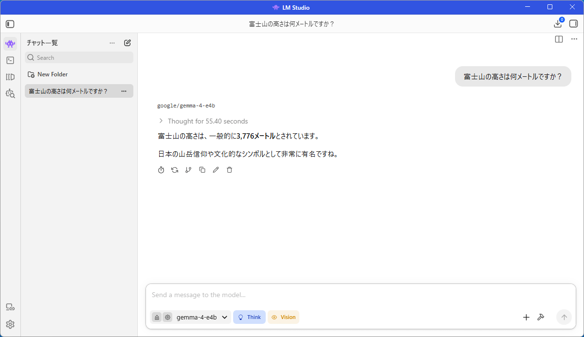Viewport: 584px width, 337px height.
Task: Open the gemma-4-e4b model dropdown
Action: coord(202,317)
